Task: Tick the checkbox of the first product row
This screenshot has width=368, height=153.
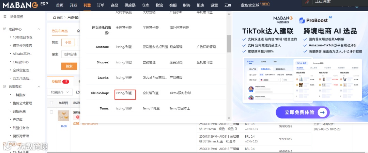Action: tap(51, 112)
